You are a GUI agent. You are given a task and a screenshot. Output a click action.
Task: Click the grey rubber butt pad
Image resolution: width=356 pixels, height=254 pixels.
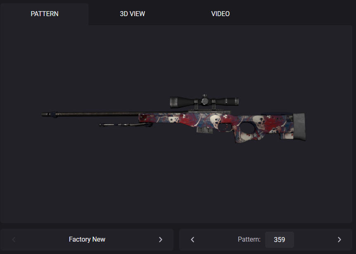click(x=299, y=127)
